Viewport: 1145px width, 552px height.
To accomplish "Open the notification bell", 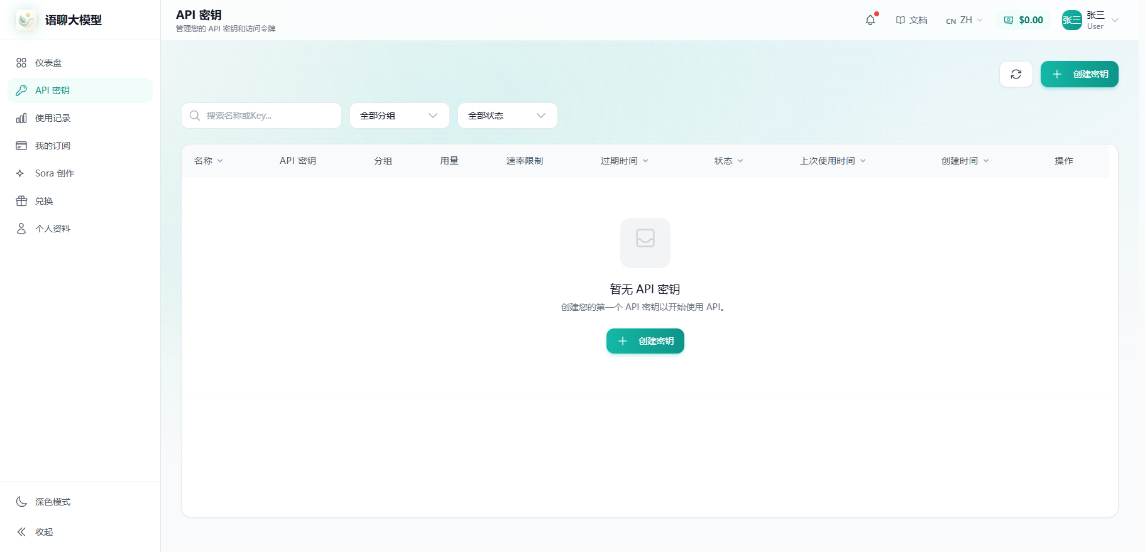I will tap(870, 20).
